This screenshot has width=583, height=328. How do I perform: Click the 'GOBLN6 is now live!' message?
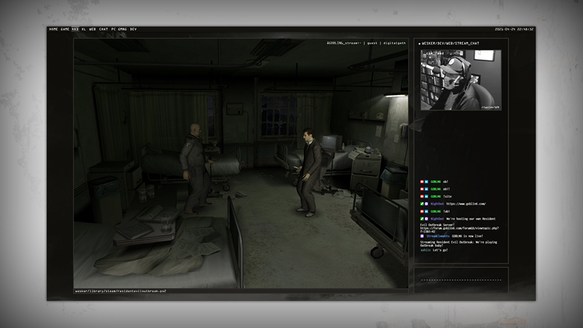click(x=467, y=236)
